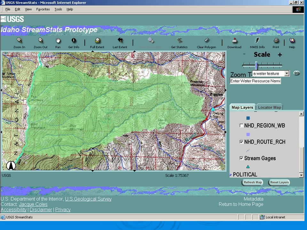
Task: Click the USGS logo in header
Action: pos(12,19)
